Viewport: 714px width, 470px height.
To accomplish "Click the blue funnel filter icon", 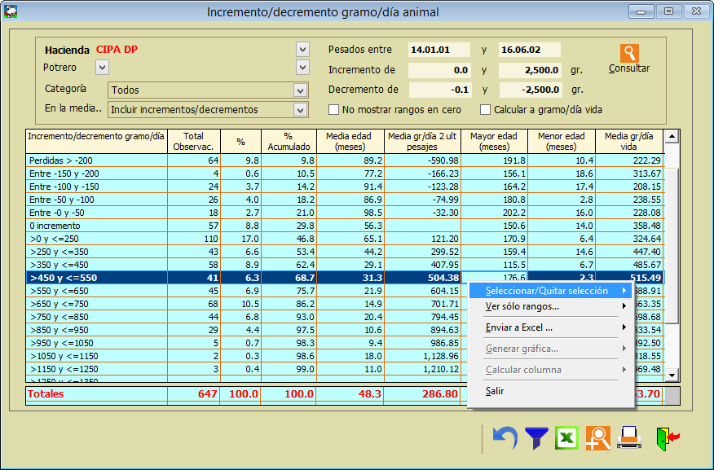I will [535, 438].
